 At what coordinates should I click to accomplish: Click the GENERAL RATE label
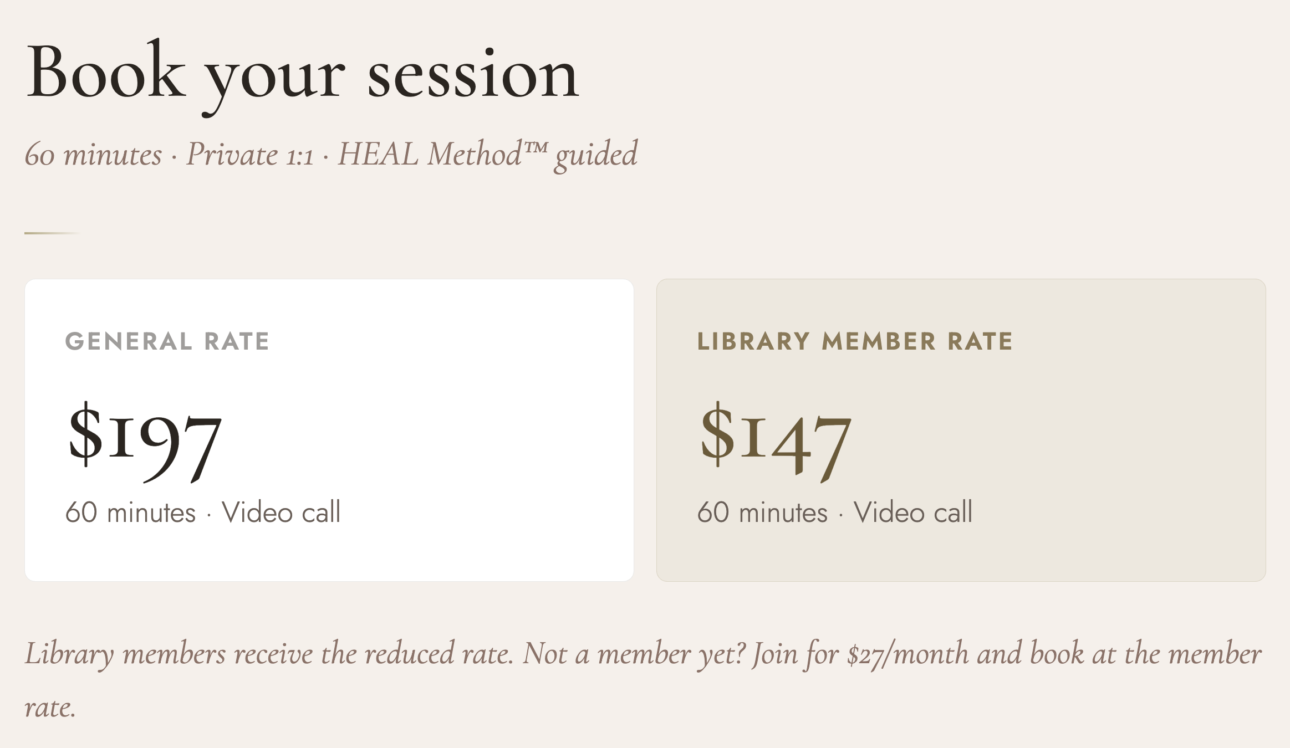click(167, 341)
